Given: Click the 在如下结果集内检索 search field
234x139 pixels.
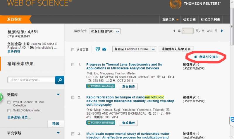Looking at the screenshot, I should coord(31,80).
